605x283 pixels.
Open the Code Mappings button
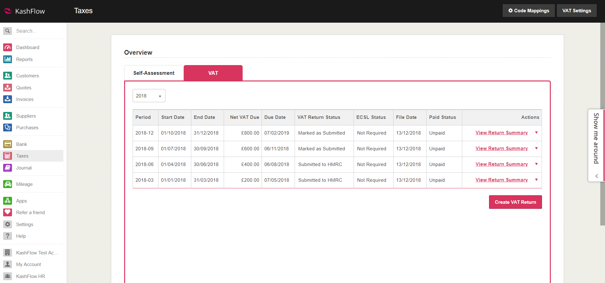[x=528, y=11]
